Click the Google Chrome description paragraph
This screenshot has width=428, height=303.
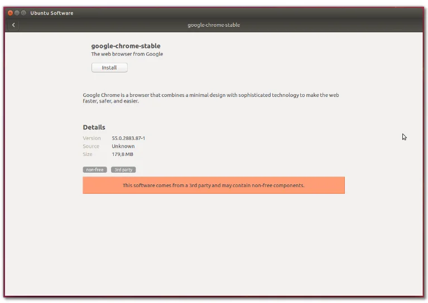point(211,98)
